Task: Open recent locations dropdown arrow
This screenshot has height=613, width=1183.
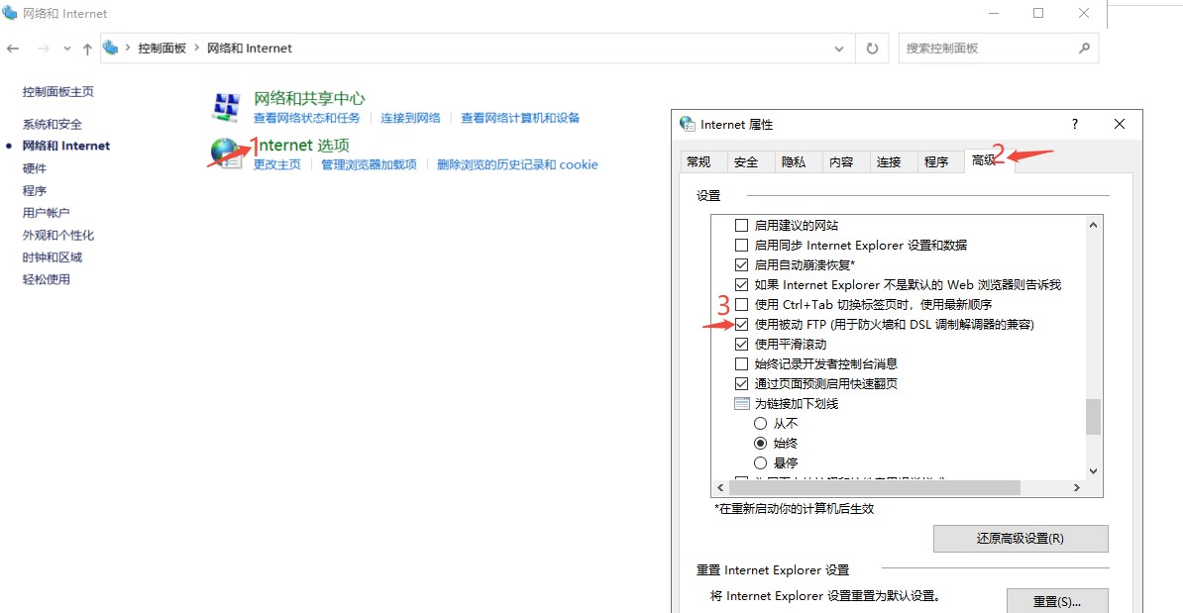Action: [x=67, y=49]
